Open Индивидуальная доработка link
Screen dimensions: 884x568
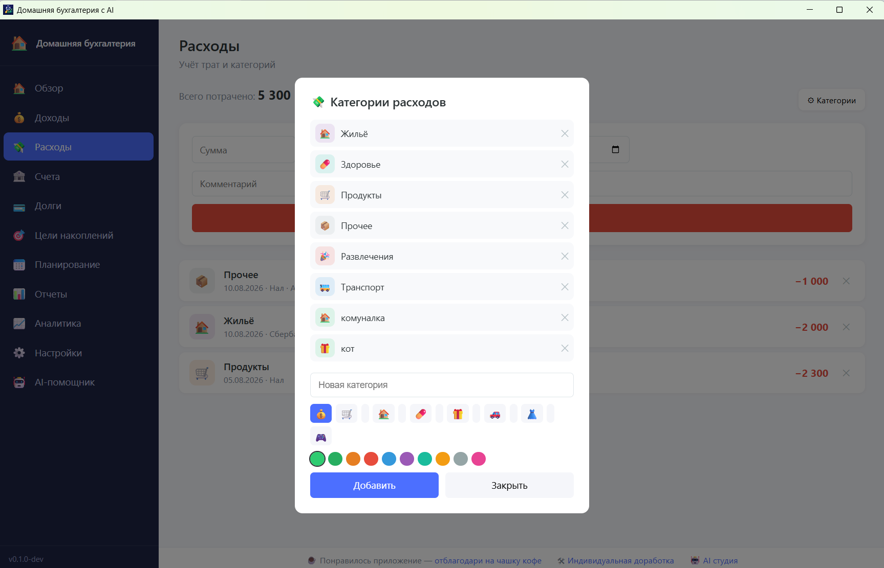pos(620,560)
